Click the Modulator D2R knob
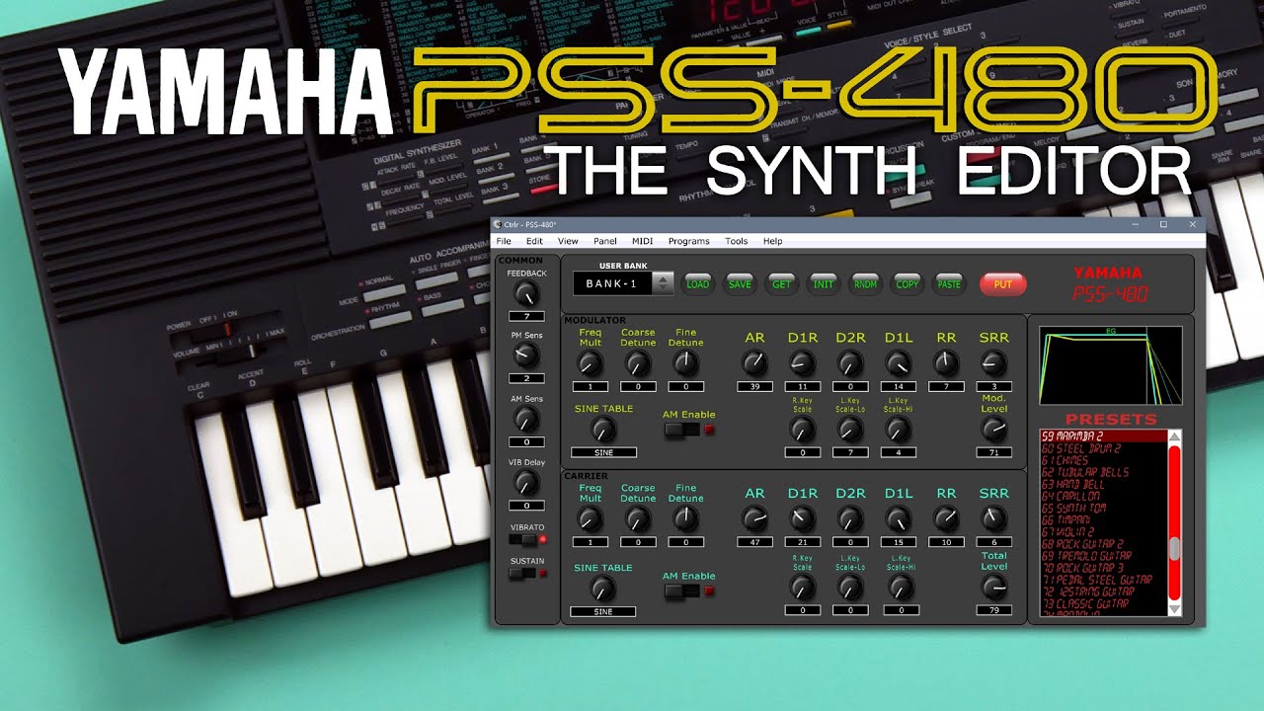This screenshot has width=1264, height=711. (x=850, y=363)
